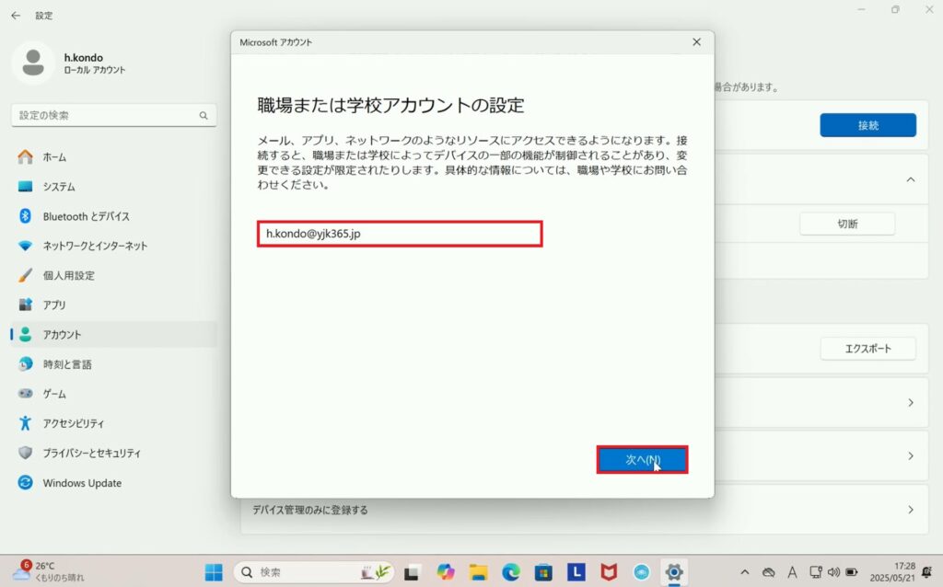Open ホーム in the settings sidebar

54,157
